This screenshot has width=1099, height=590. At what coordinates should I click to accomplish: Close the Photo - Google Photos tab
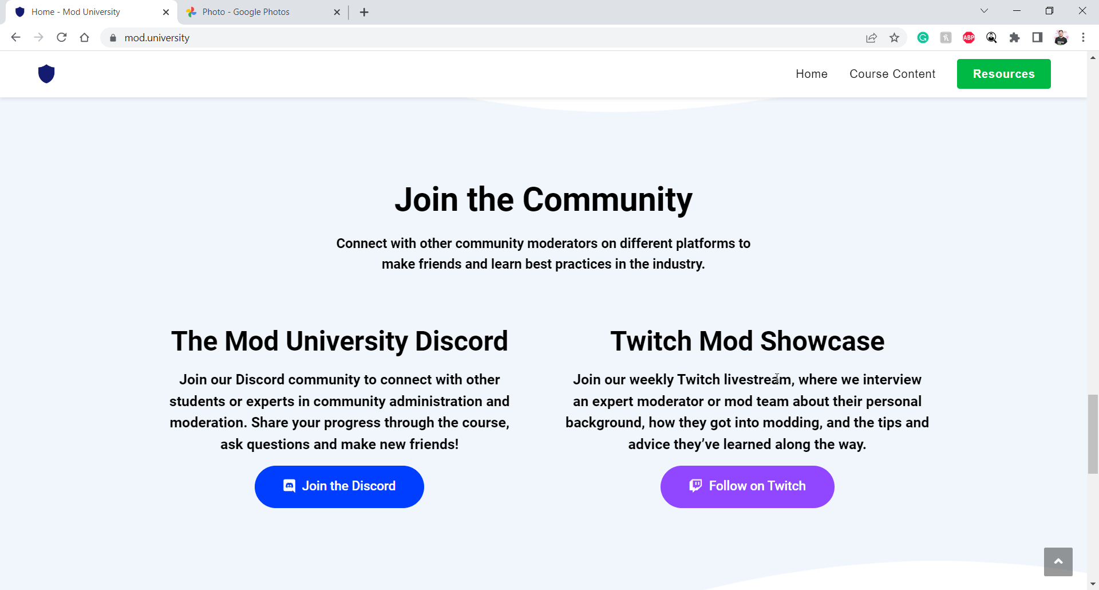[337, 12]
